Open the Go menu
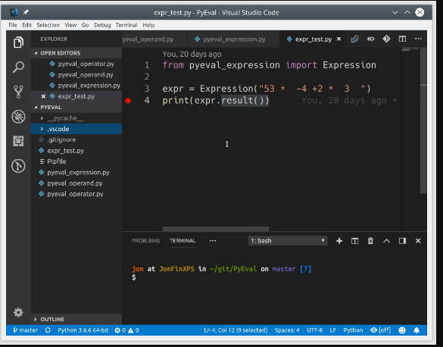The width and height of the screenshot is (443, 347). pyautogui.click(x=85, y=25)
